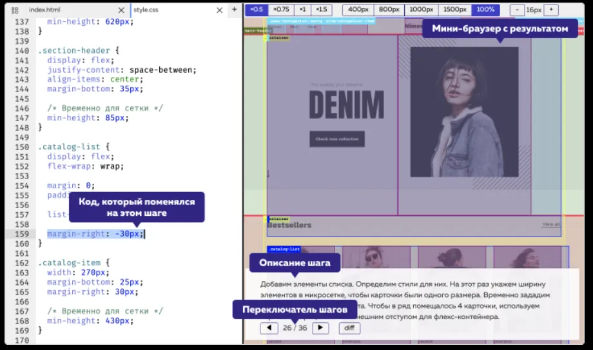Set preview zoom to ×0.5
The image size is (593, 350).
click(257, 10)
